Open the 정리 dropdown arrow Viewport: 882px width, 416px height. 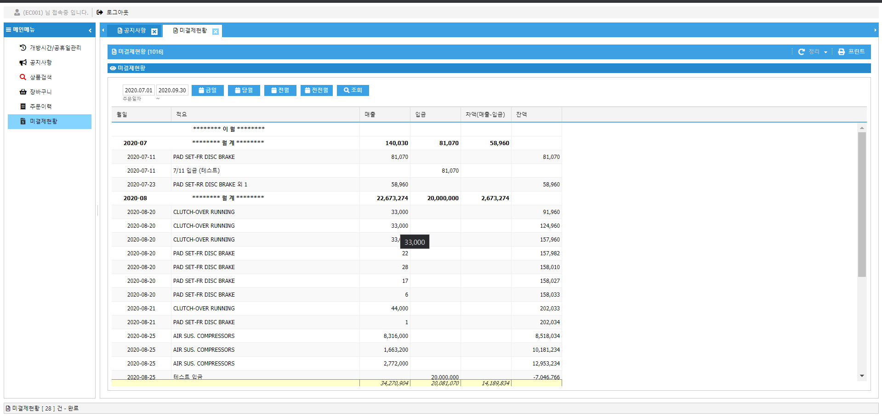click(826, 52)
